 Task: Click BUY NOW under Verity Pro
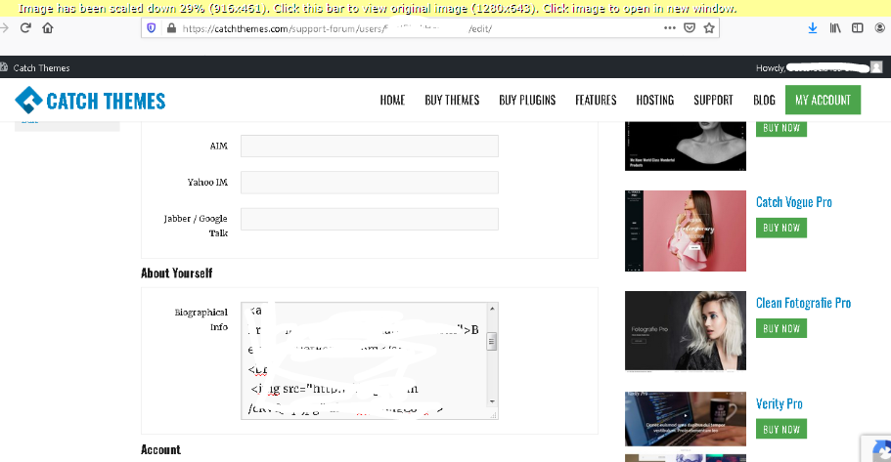click(781, 429)
